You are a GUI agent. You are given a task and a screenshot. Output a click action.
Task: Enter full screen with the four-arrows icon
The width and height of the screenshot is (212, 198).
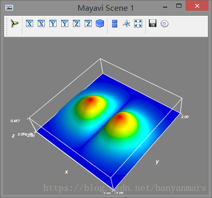click(138, 23)
